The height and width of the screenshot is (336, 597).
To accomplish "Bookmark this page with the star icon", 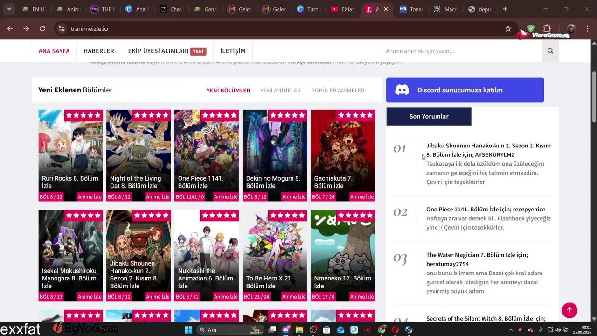I will [x=508, y=28].
